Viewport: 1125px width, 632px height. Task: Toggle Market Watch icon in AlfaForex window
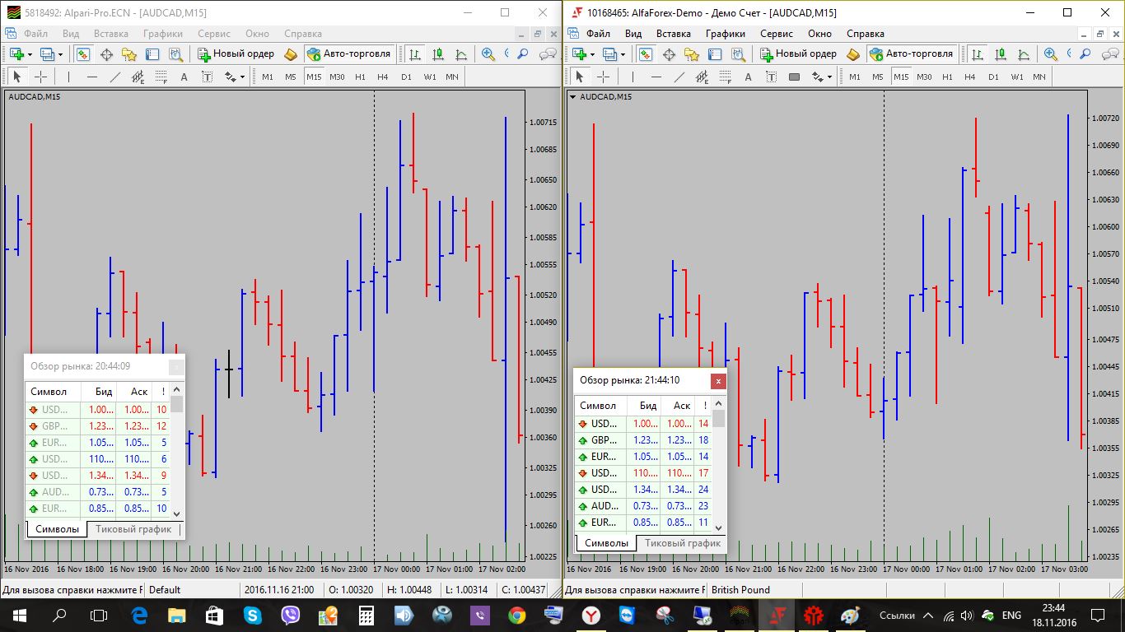pos(646,54)
